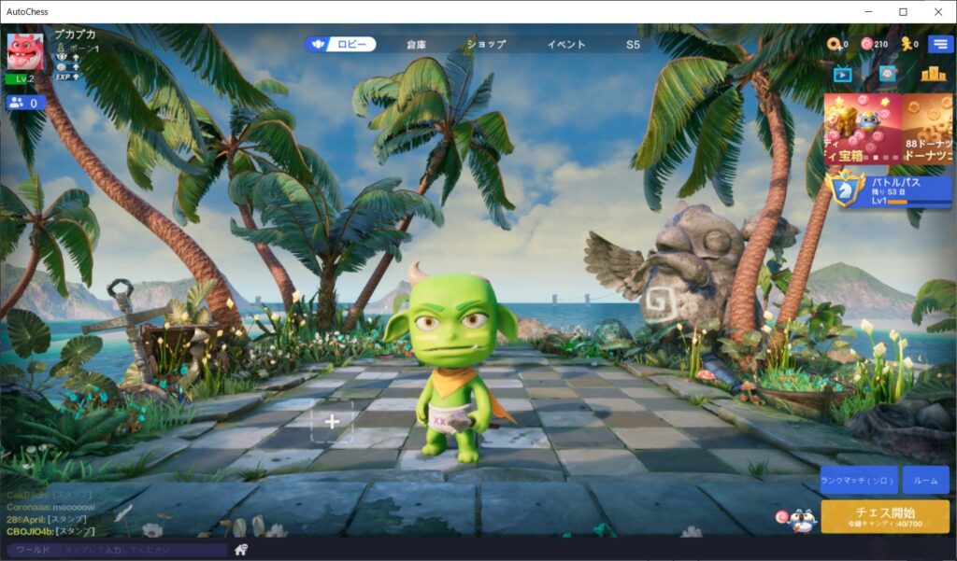Viewport: 957px width, 561px height.
Task: Open the ショップ tab
Action: pos(486,45)
